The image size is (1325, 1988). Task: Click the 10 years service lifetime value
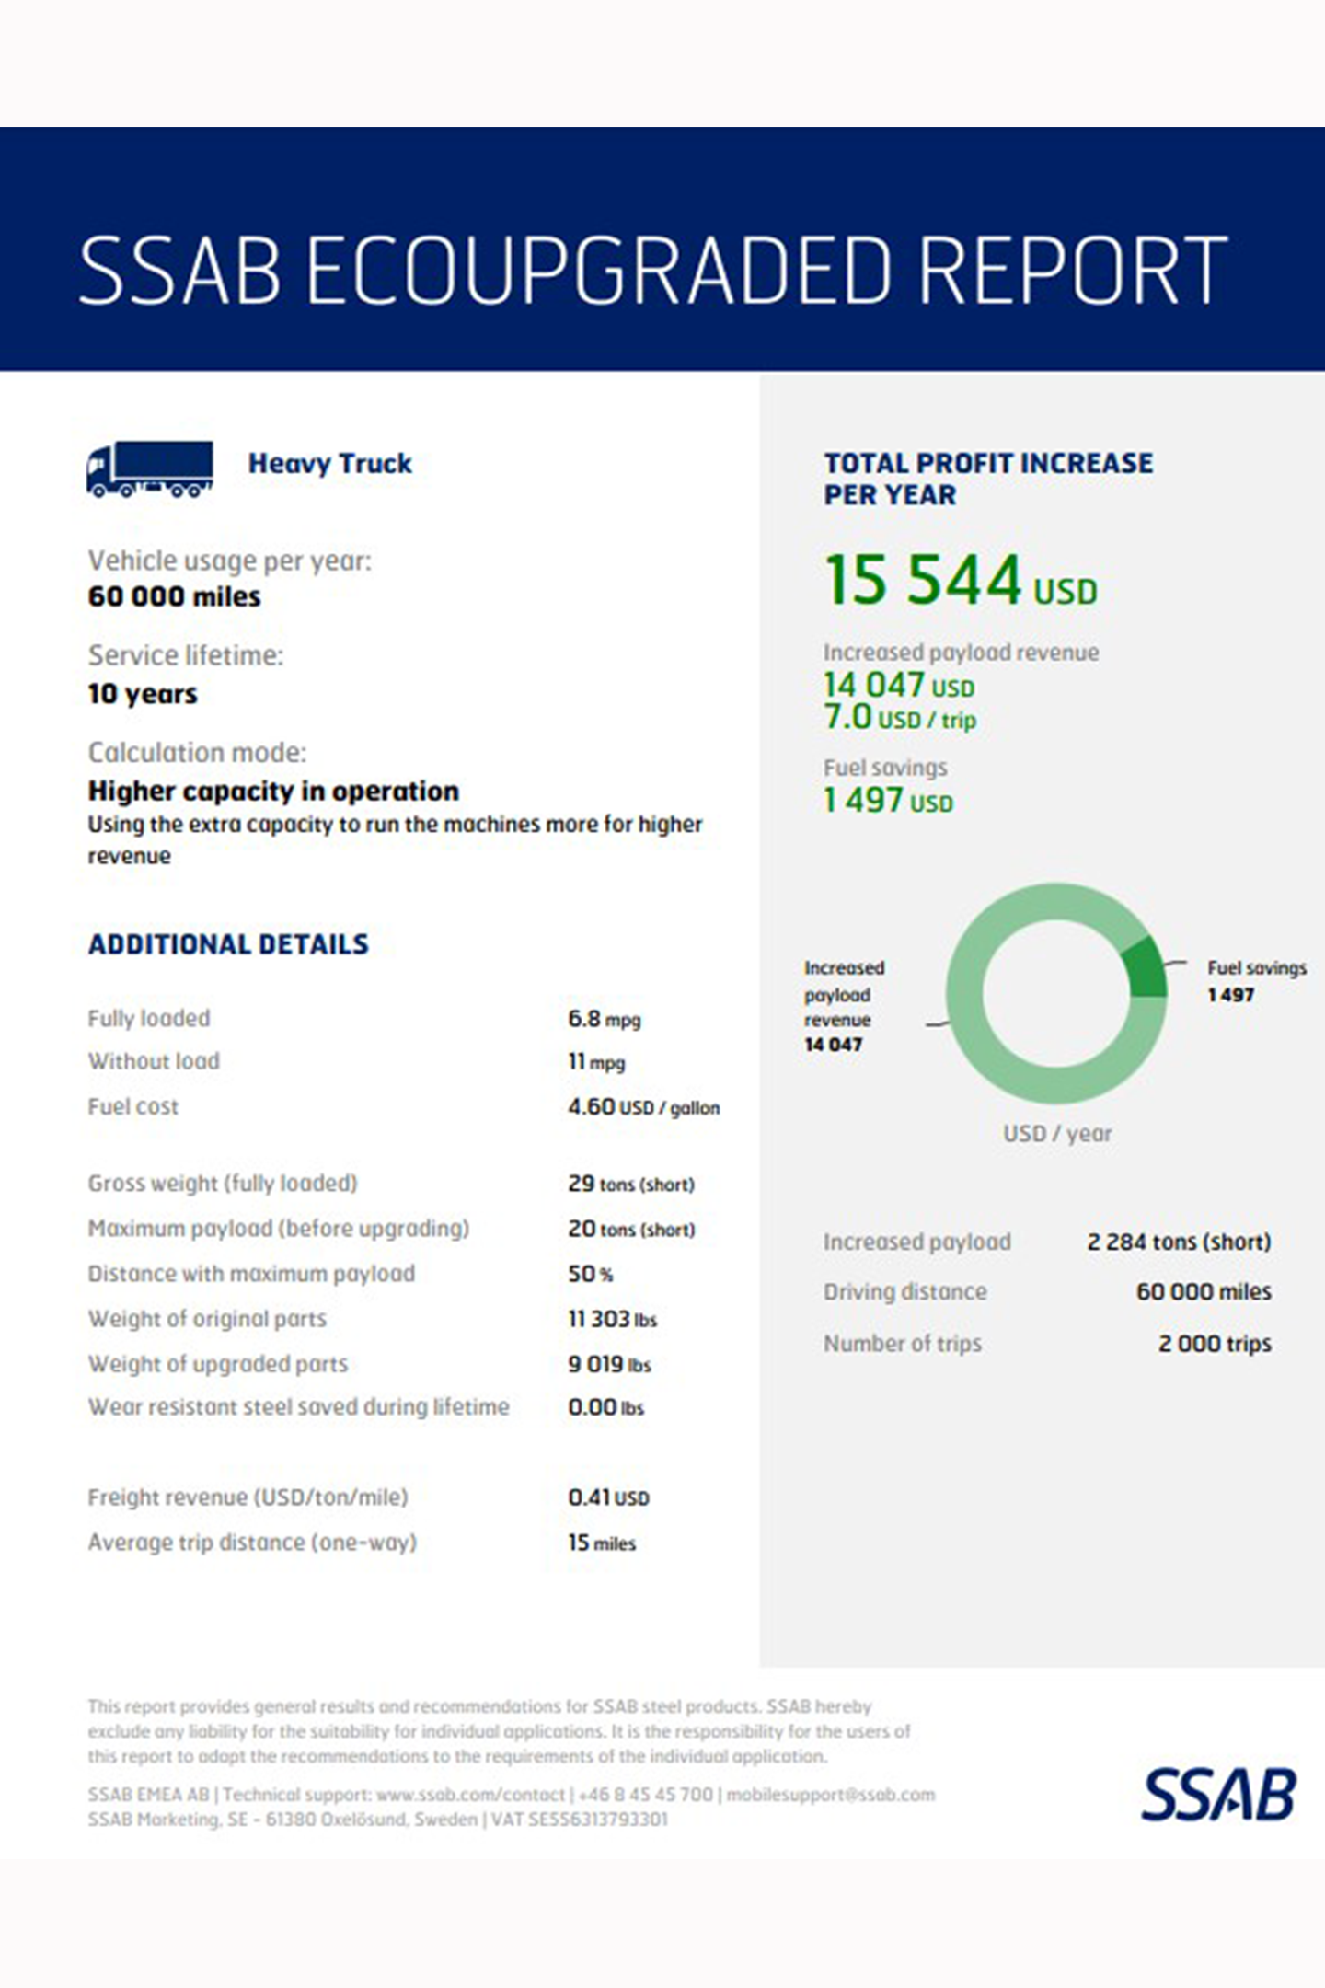tap(143, 694)
